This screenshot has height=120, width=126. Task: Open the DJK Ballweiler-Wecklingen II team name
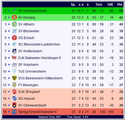tap(39, 58)
